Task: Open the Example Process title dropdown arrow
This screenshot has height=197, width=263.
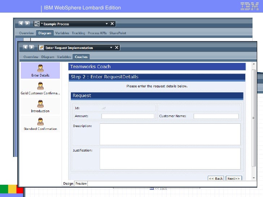Action: (x=107, y=23)
